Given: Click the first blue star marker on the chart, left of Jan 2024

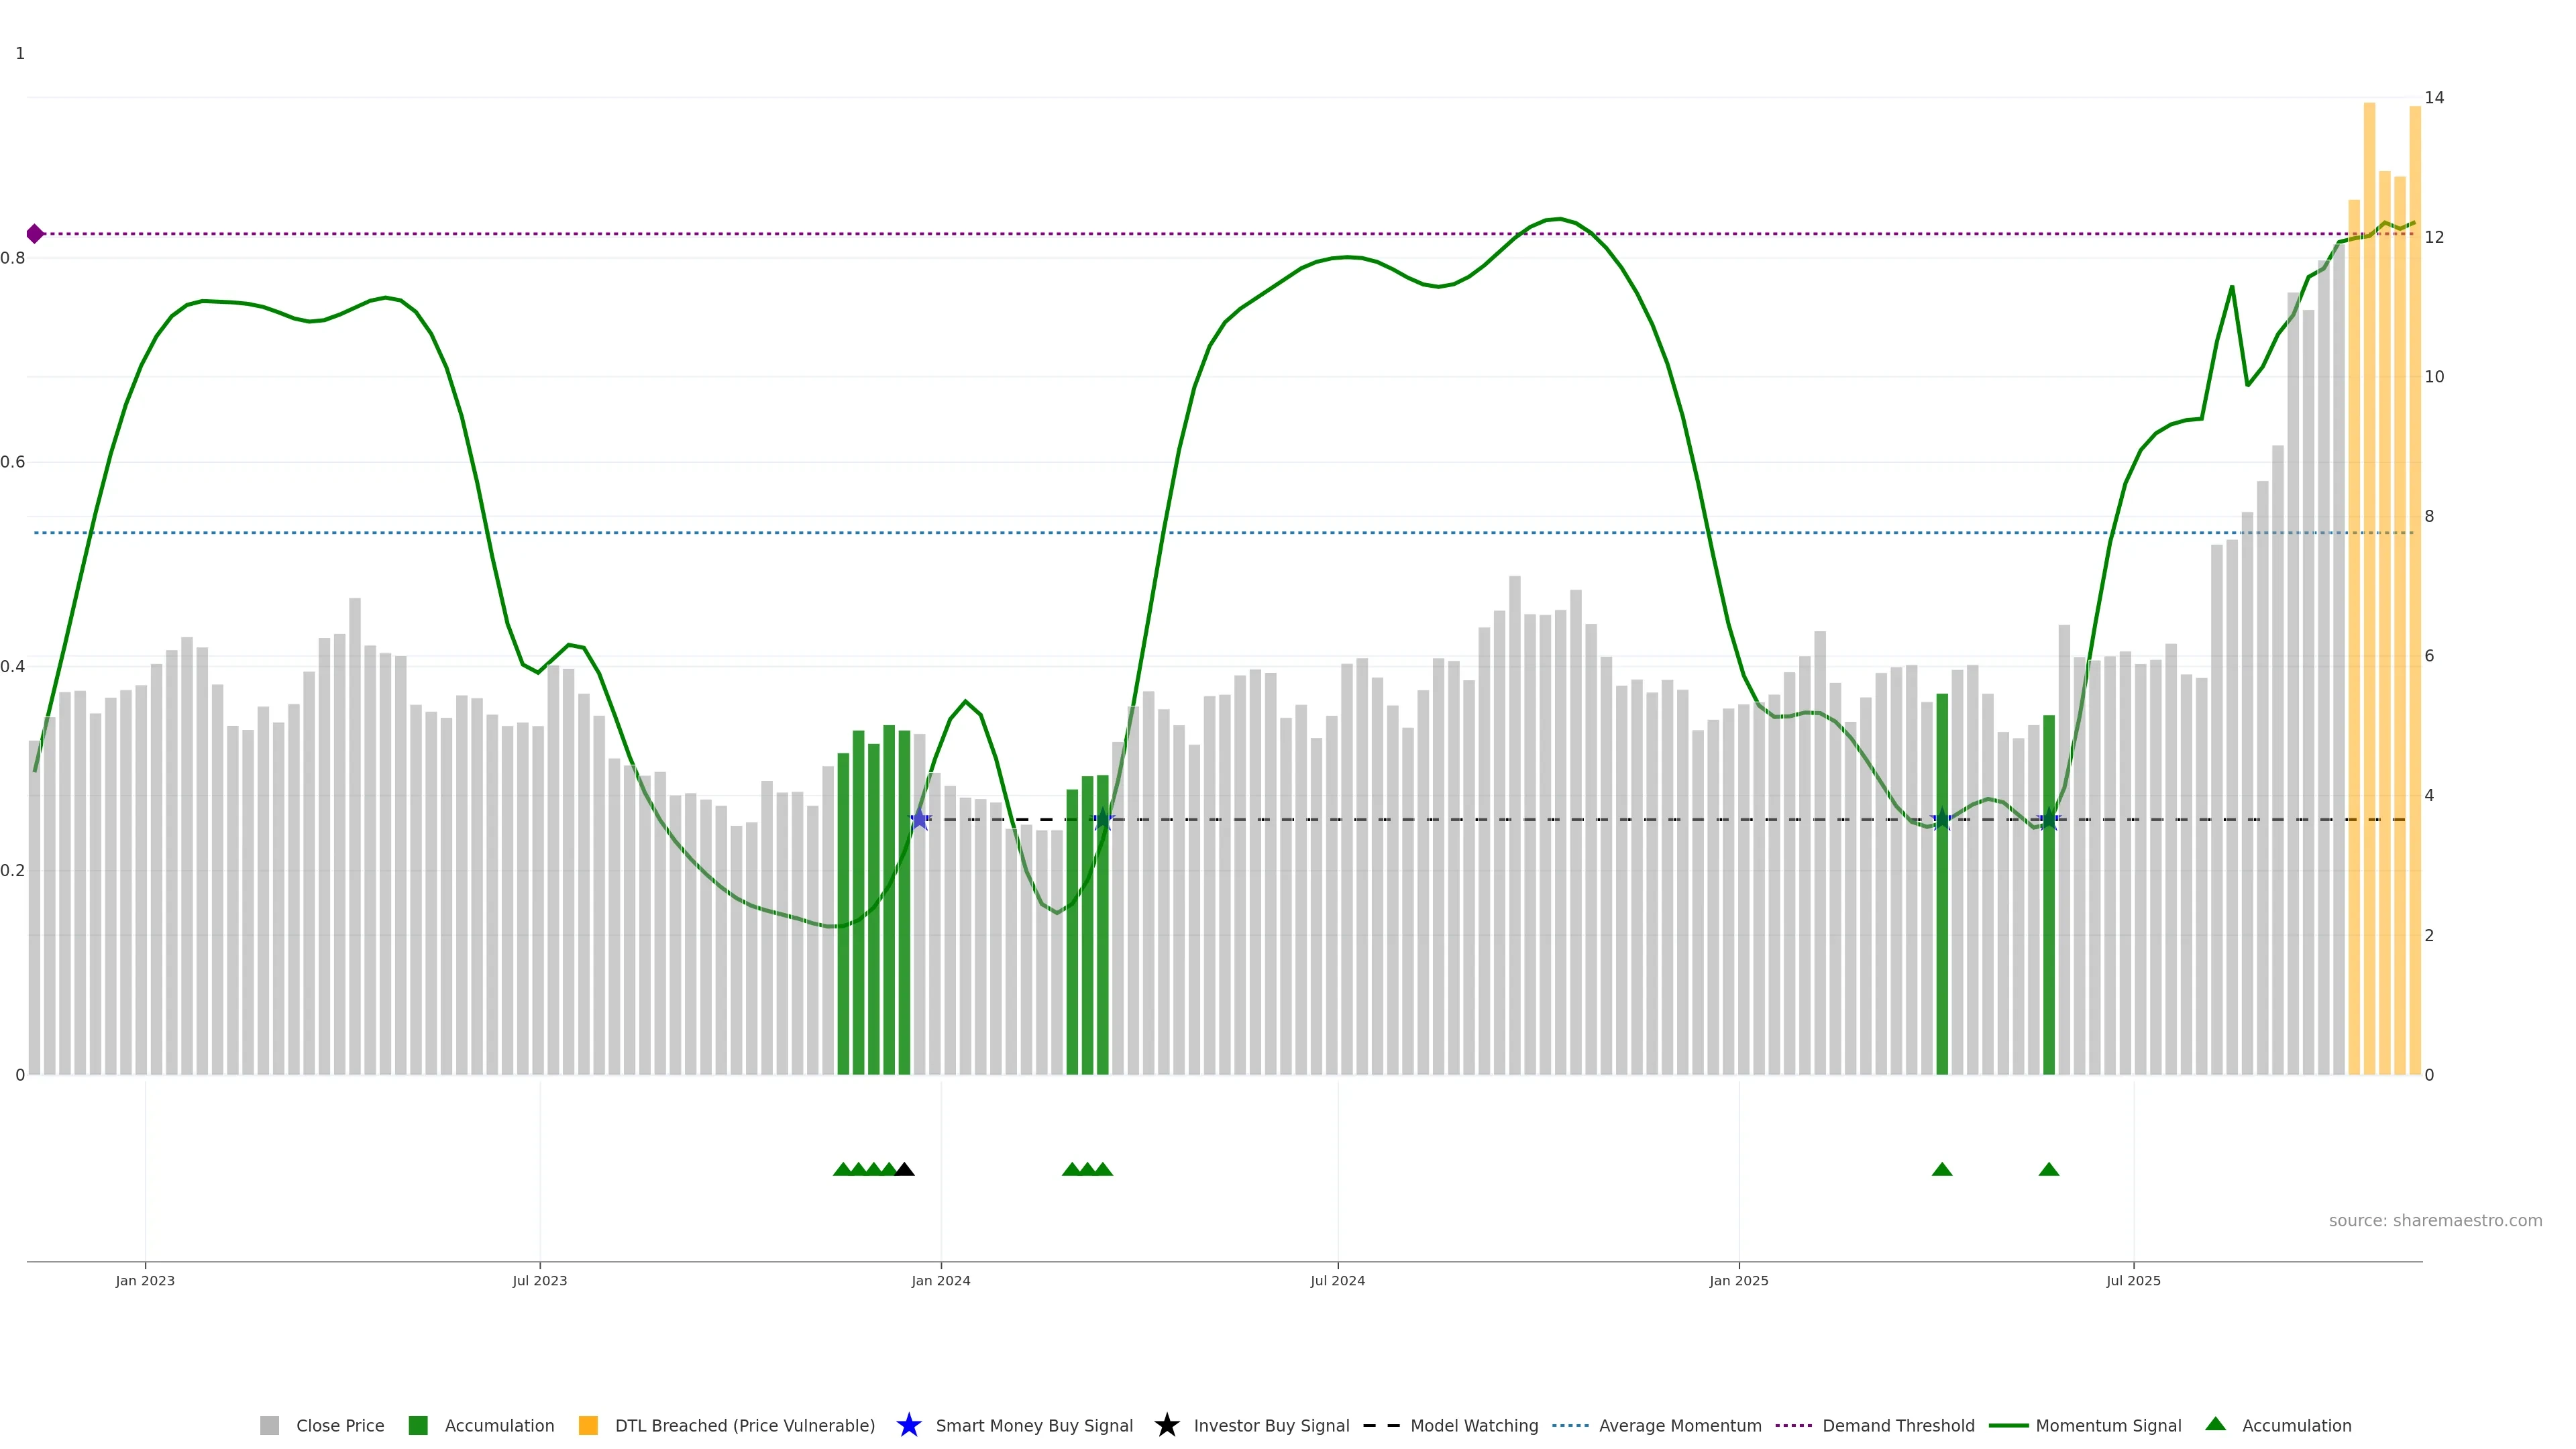Looking at the screenshot, I should (919, 820).
